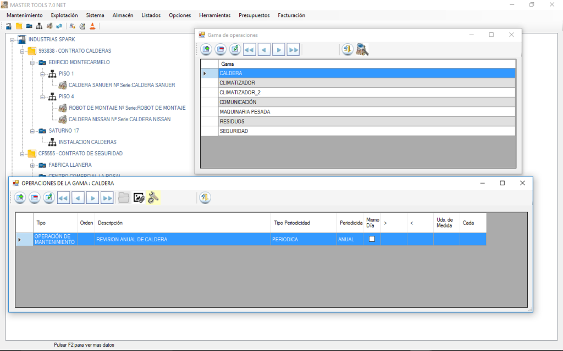The width and height of the screenshot is (563, 351).
Task: Click the orange traffic cone icon in main toolbar
Action: [92, 26]
